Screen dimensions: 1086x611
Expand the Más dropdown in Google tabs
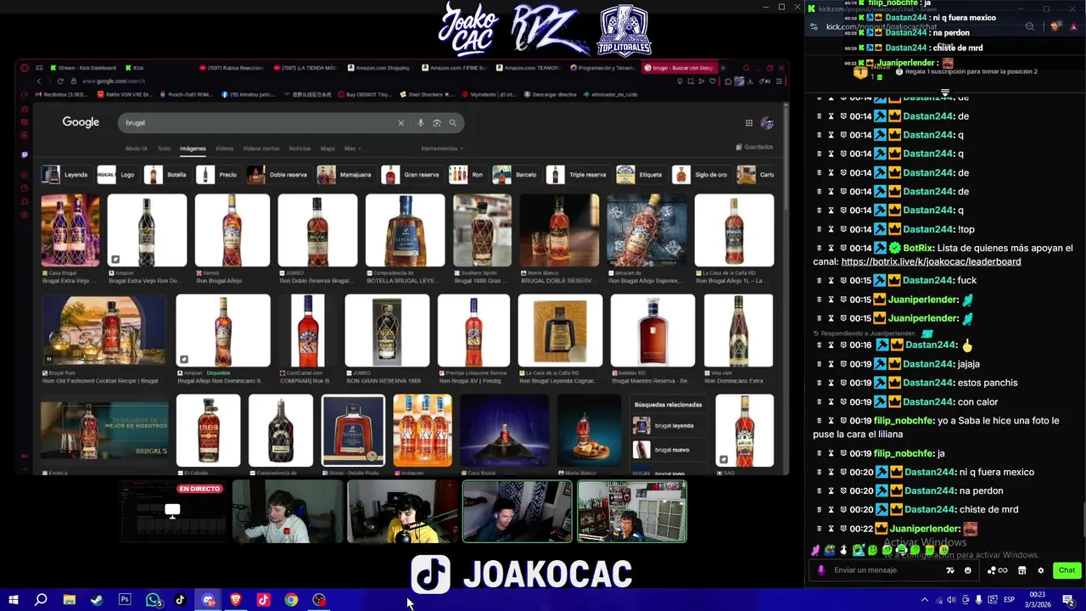click(x=352, y=149)
